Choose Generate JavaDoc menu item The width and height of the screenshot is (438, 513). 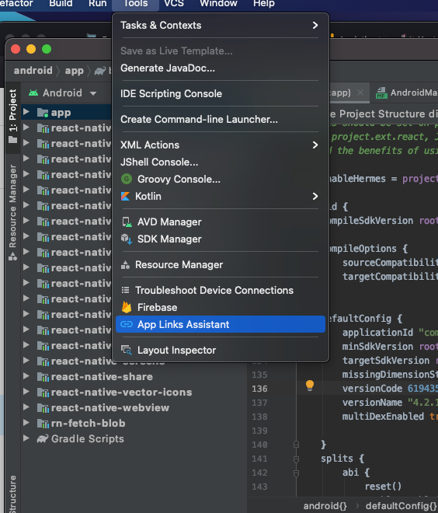[221, 68]
